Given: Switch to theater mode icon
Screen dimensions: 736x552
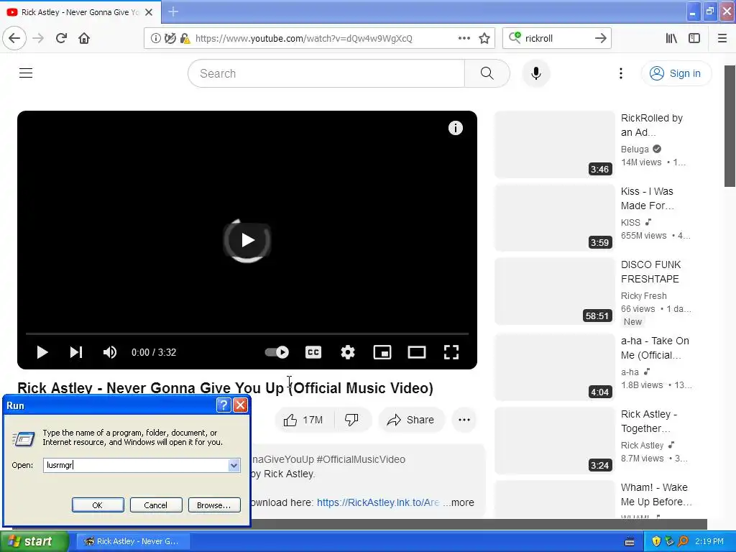Looking at the screenshot, I should click(416, 352).
